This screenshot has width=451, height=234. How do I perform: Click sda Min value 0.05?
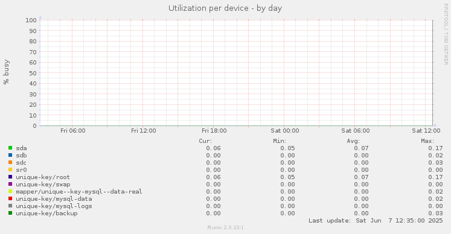[x=287, y=148]
